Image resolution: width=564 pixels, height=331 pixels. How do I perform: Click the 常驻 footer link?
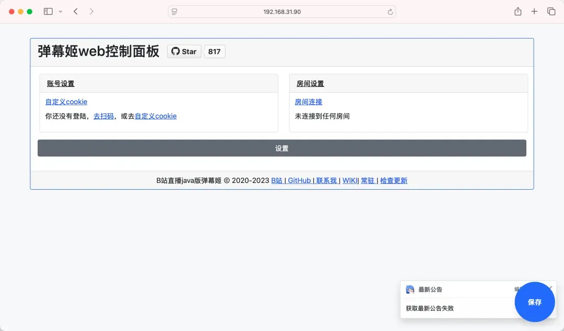(x=368, y=180)
